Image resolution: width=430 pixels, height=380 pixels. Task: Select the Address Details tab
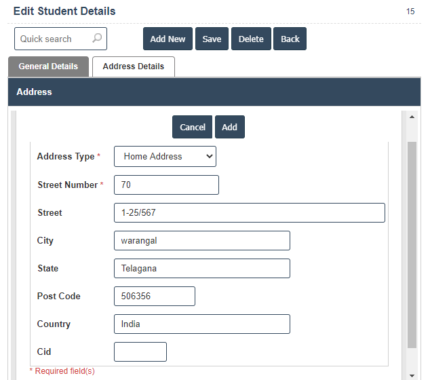pyautogui.click(x=134, y=66)
